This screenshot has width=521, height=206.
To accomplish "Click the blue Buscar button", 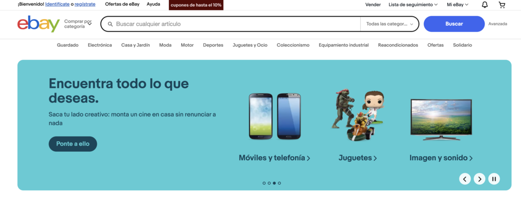I will pyautogui.click(x=454, y=24).
